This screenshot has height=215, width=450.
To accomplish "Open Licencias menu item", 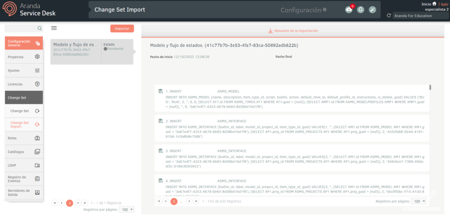I will (x=24, y=84).
